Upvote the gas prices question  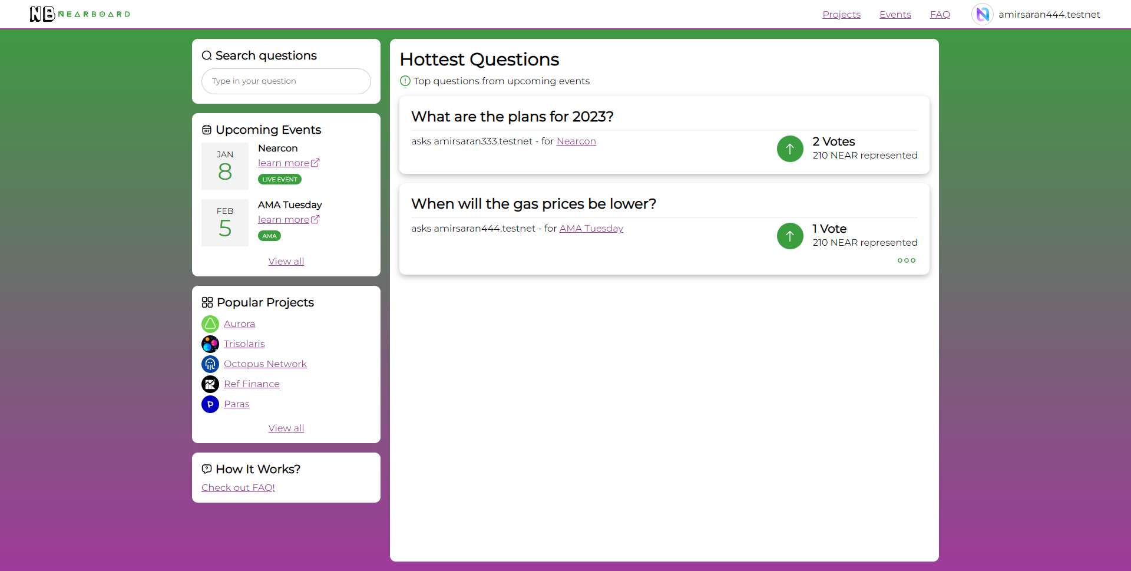[x=790, y=236]
